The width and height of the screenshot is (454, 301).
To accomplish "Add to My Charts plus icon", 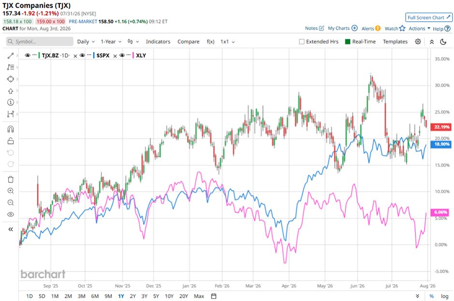I will 355,28.
